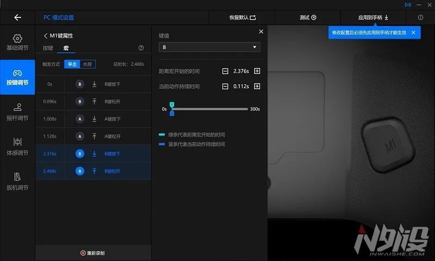The height and width of the screenshot is (261, 435).
Task: Go back with the top-left arrow
Action: (x=17, y=17)
